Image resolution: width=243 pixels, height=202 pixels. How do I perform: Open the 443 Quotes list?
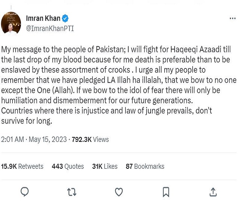68,166
